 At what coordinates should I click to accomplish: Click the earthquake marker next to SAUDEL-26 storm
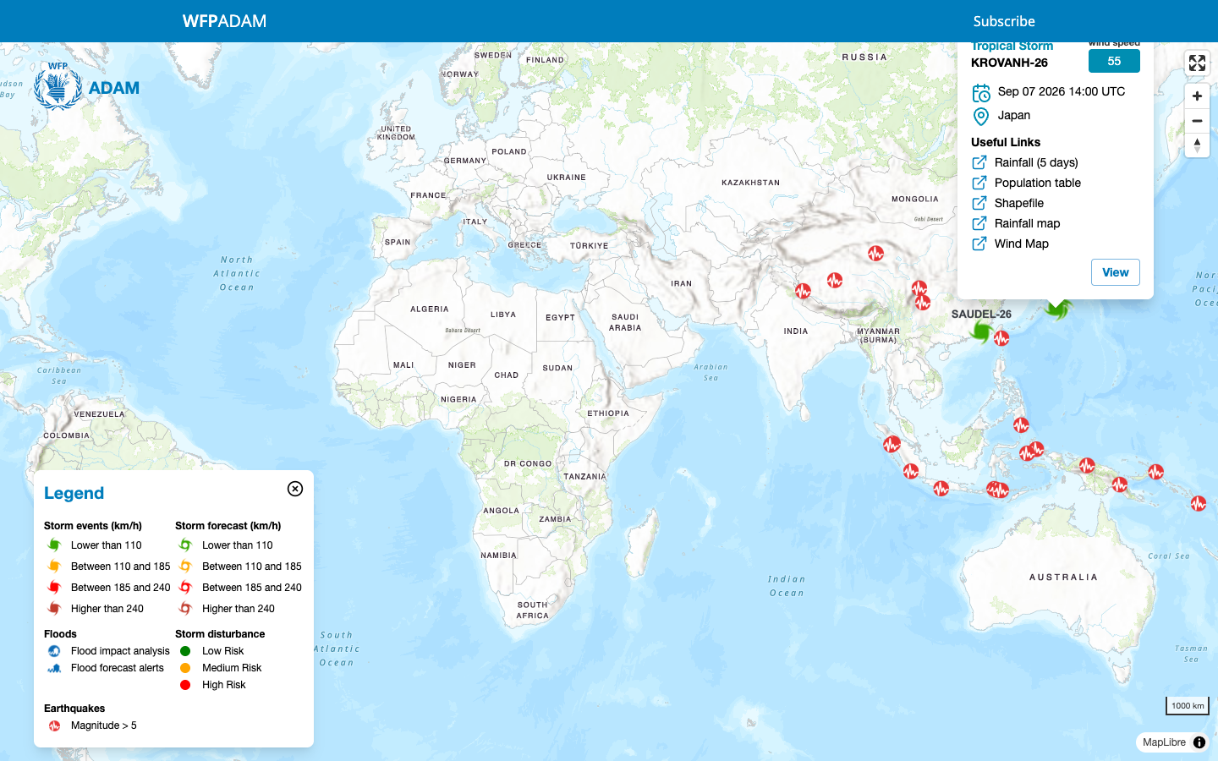[1001, 338]
